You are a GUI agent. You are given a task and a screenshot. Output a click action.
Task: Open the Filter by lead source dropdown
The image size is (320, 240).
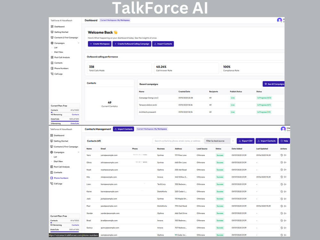pos(220,141)
